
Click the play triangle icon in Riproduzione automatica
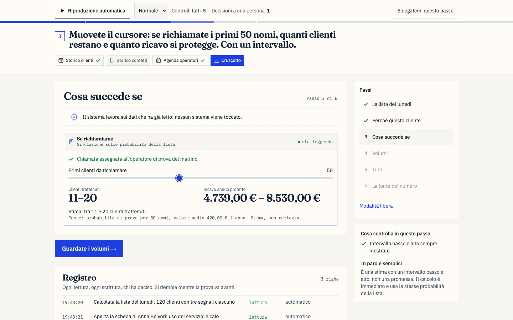click(62, 11)
